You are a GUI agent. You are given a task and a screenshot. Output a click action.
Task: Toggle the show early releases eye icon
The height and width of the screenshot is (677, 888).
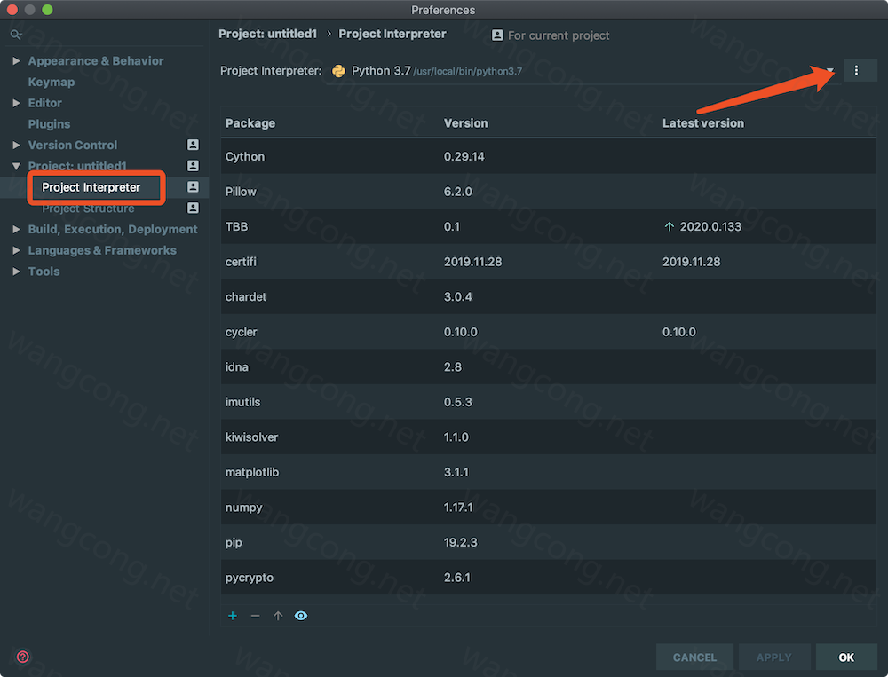pyautogui.click(x=301, y=615)
